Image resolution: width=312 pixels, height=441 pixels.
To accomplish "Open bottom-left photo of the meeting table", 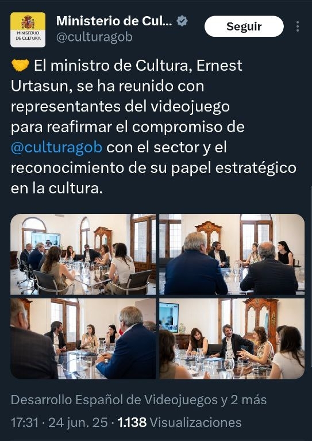I will (x=83, y=339).
